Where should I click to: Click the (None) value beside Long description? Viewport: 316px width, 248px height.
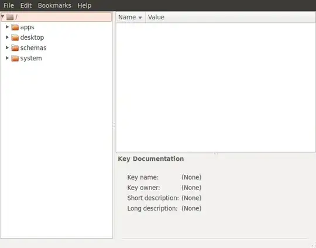tap(191, 208)
